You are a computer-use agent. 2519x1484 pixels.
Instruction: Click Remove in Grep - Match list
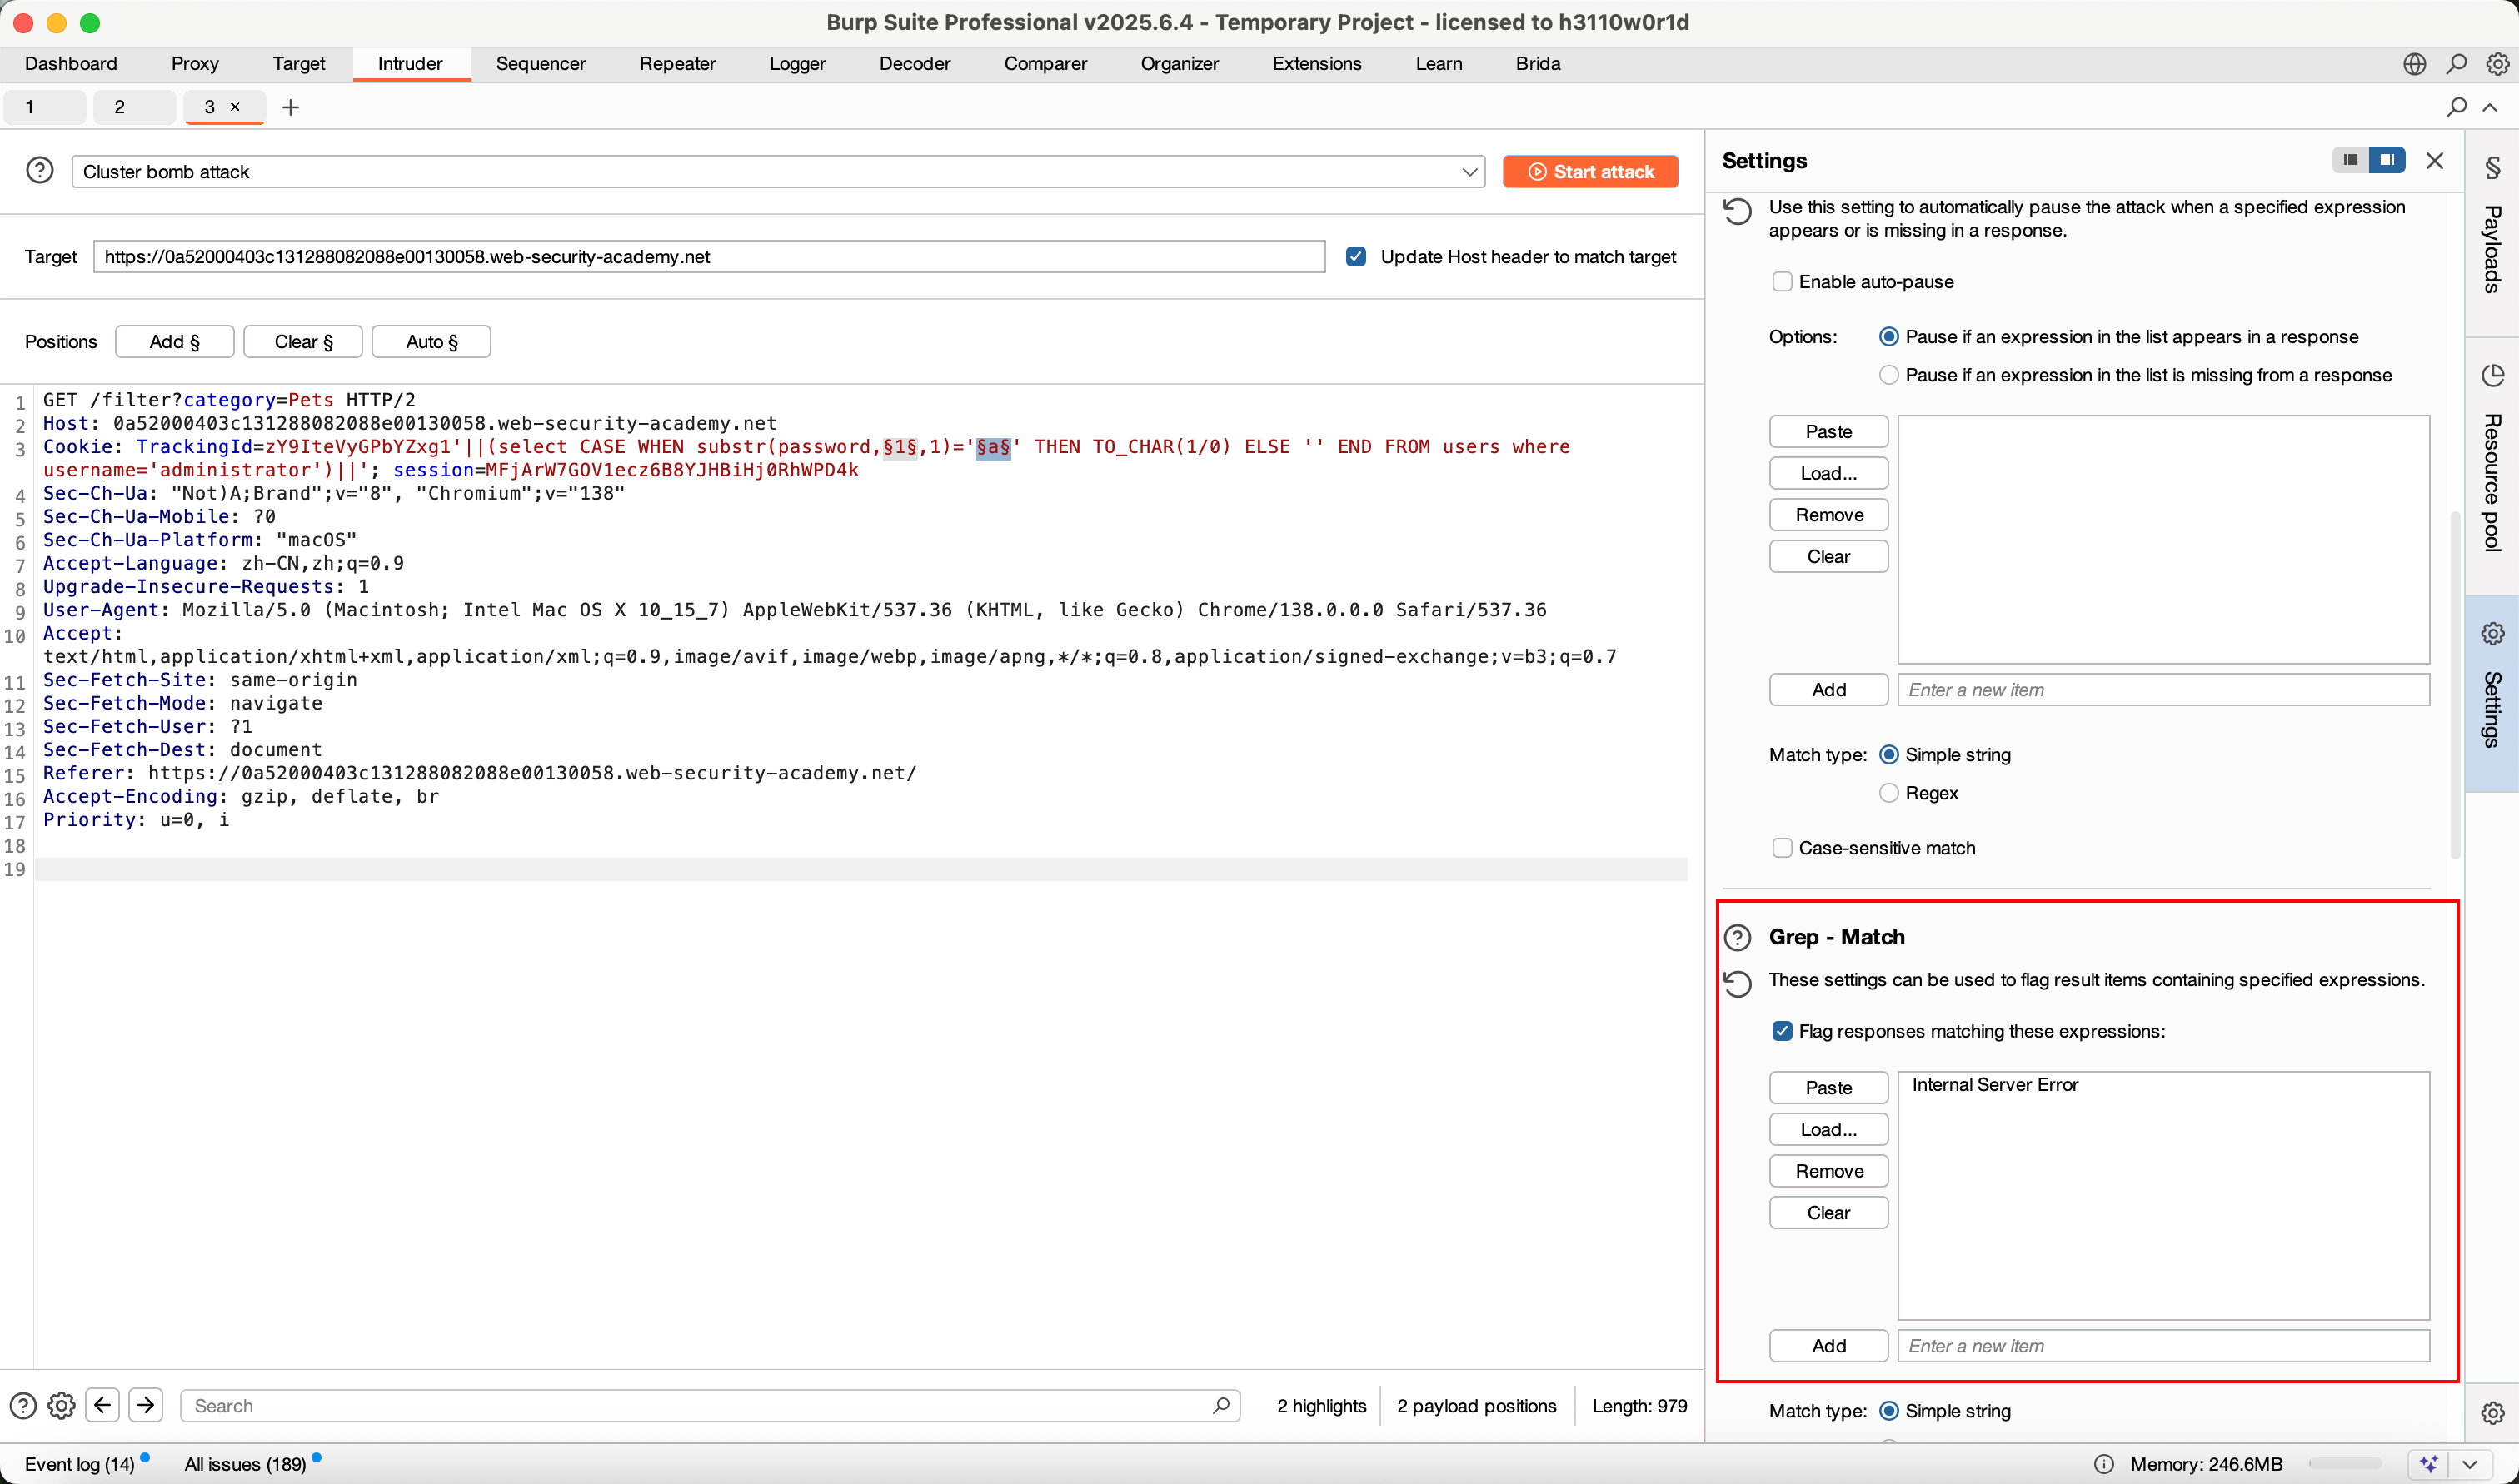coord(1828,1171)
